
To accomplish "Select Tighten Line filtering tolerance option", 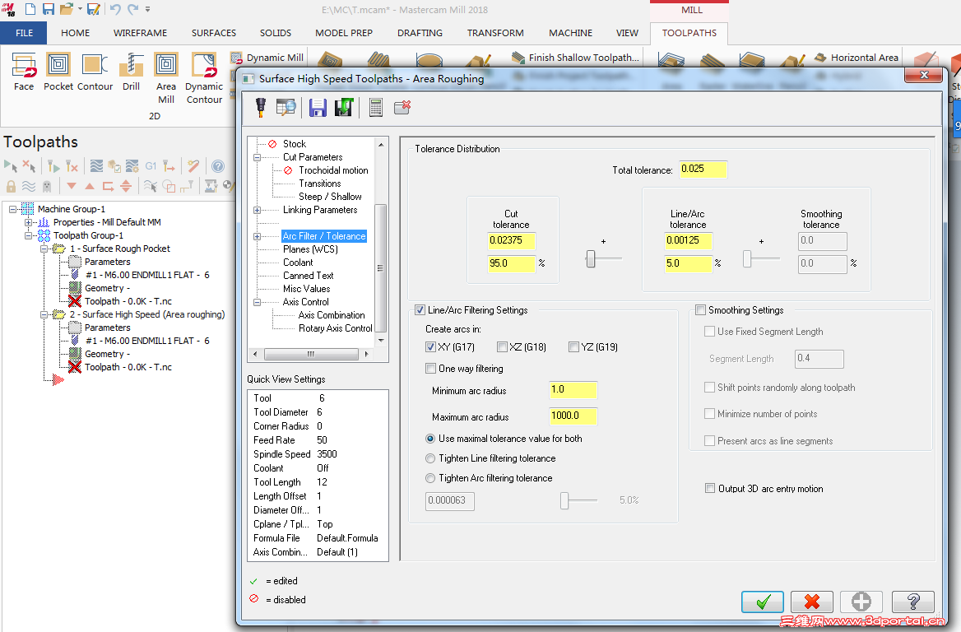I will point(430,458).
